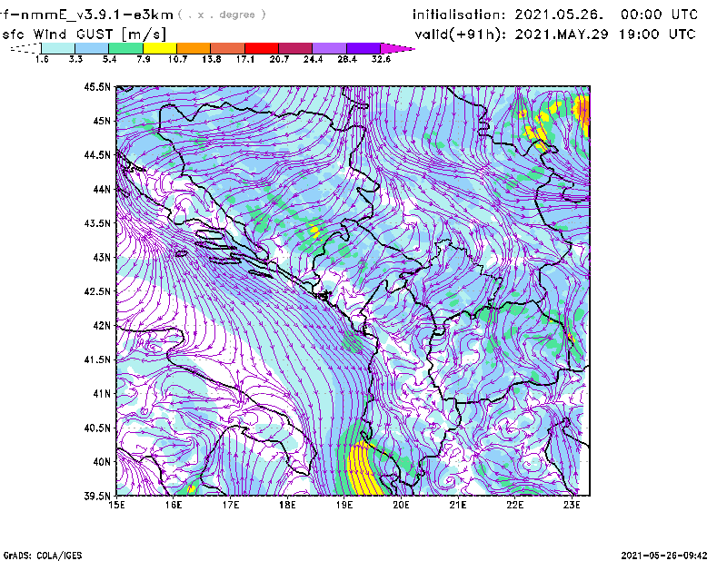Click the legend value "20.7"

[x=279, y=59]
